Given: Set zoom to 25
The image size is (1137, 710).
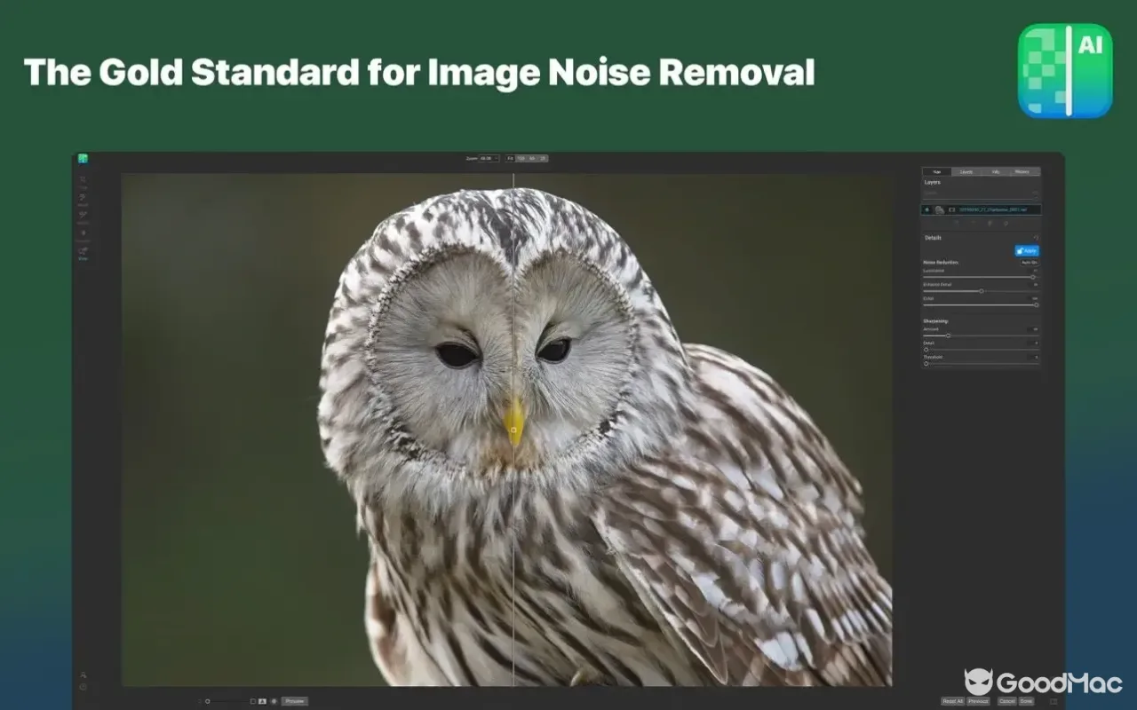Looking at the screenshot, I should click(543, 159).
